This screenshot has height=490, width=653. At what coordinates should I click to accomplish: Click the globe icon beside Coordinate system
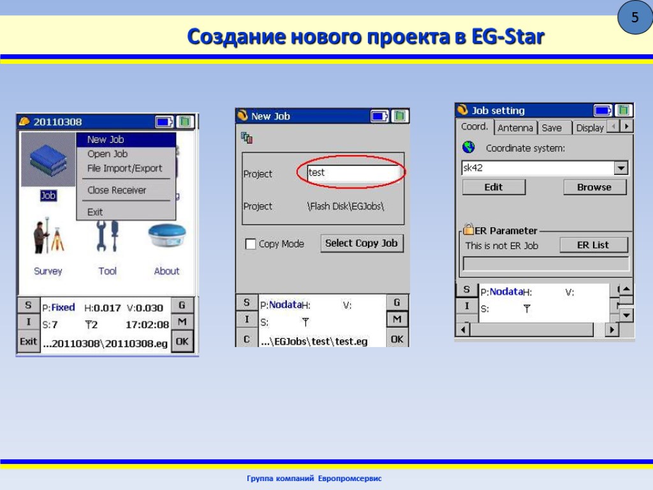469,147
